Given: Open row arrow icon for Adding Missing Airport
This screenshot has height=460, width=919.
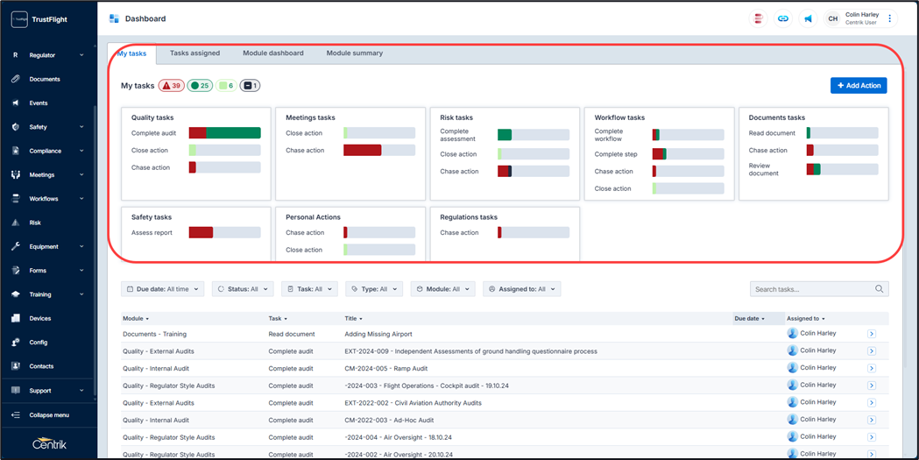Looking at the screenshot, I should click(x=871, y=334).
